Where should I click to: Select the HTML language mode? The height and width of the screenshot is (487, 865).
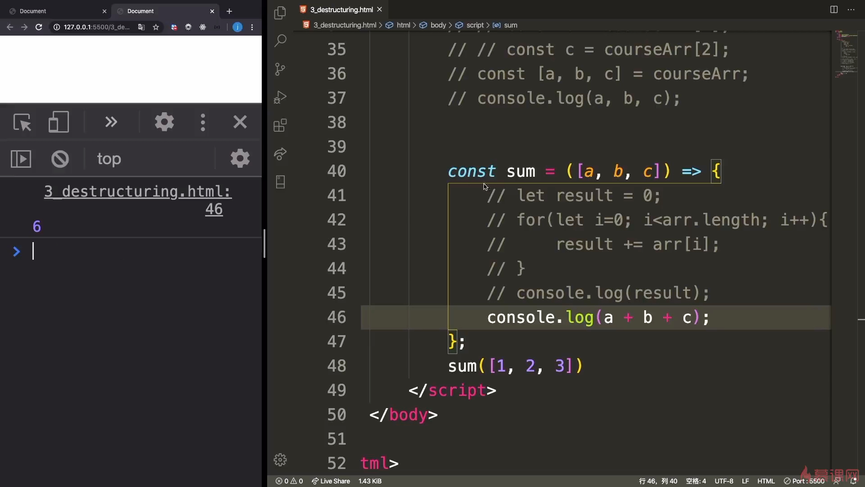(x=766, y=481)
